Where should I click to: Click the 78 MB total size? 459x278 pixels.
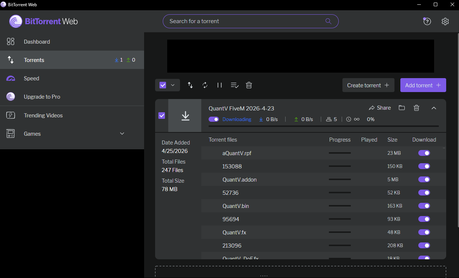[x=169, y=189]
